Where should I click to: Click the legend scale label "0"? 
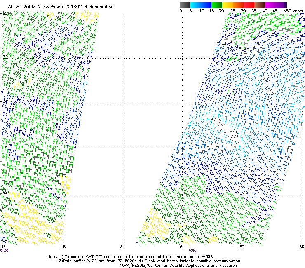point(181,11)
